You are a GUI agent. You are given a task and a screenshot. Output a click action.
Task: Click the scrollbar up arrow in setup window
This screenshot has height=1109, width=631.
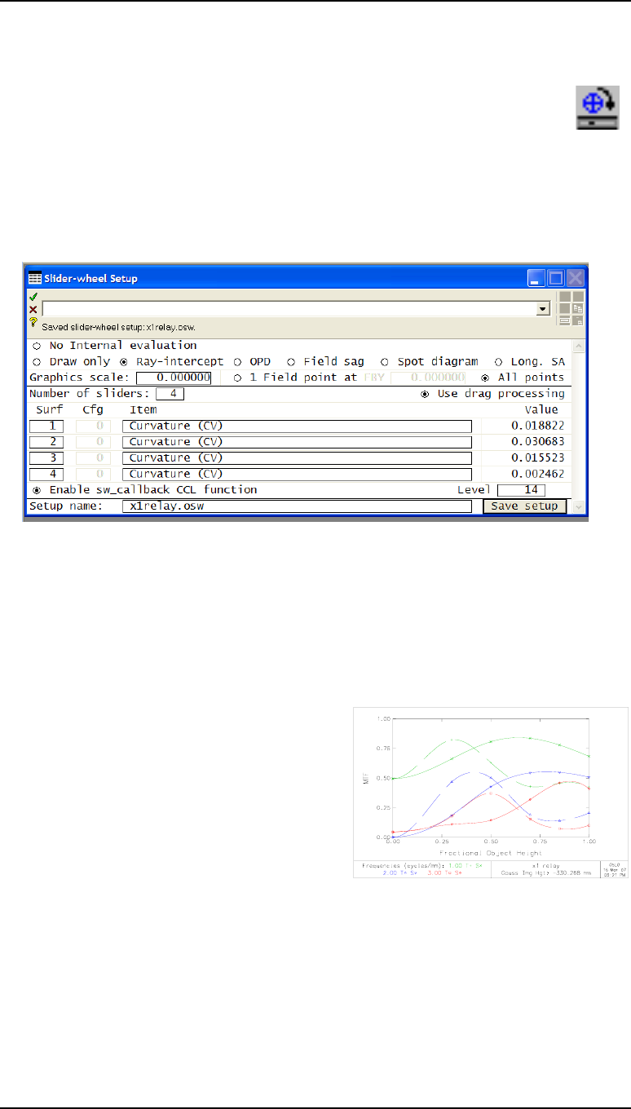579,346
